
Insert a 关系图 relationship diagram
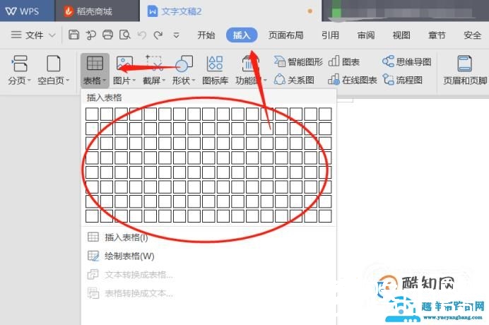click(294, 80)
